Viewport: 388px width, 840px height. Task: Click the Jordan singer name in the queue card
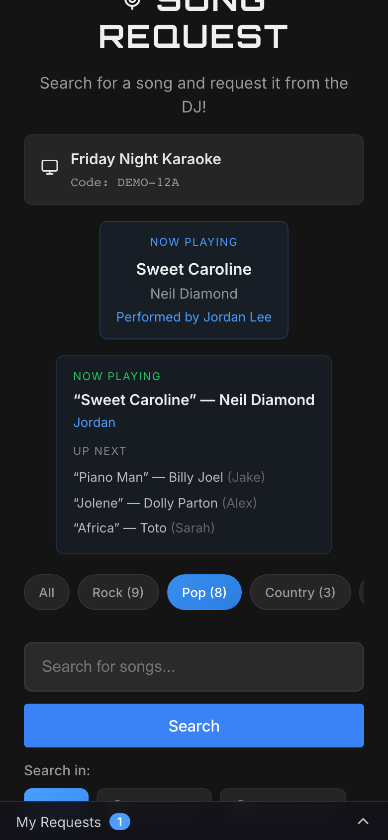[95, 422]
